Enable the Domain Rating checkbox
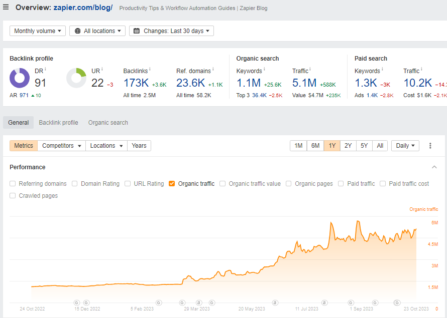 74,184
